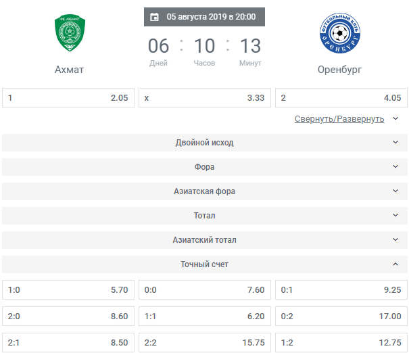
Task: Select home win odds 2.05
Action: tap(68, 98)
